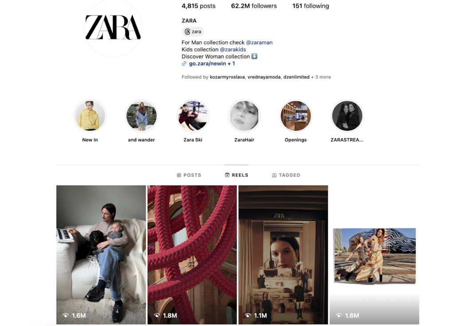This screenshot has width=454, height=326.
Task: Open the TAGGED tab
Action: (286, 175)
